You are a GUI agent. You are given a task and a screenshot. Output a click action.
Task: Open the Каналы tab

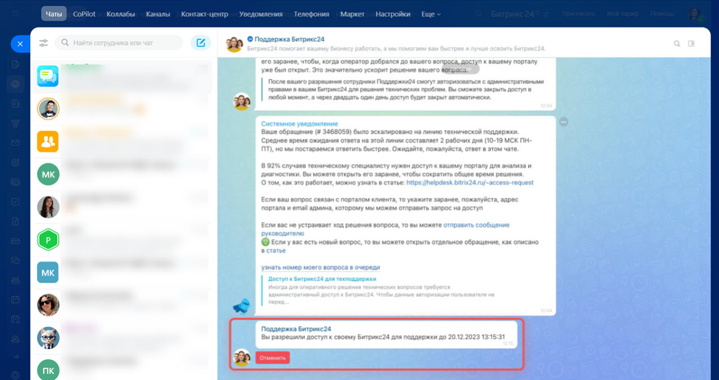158,14
